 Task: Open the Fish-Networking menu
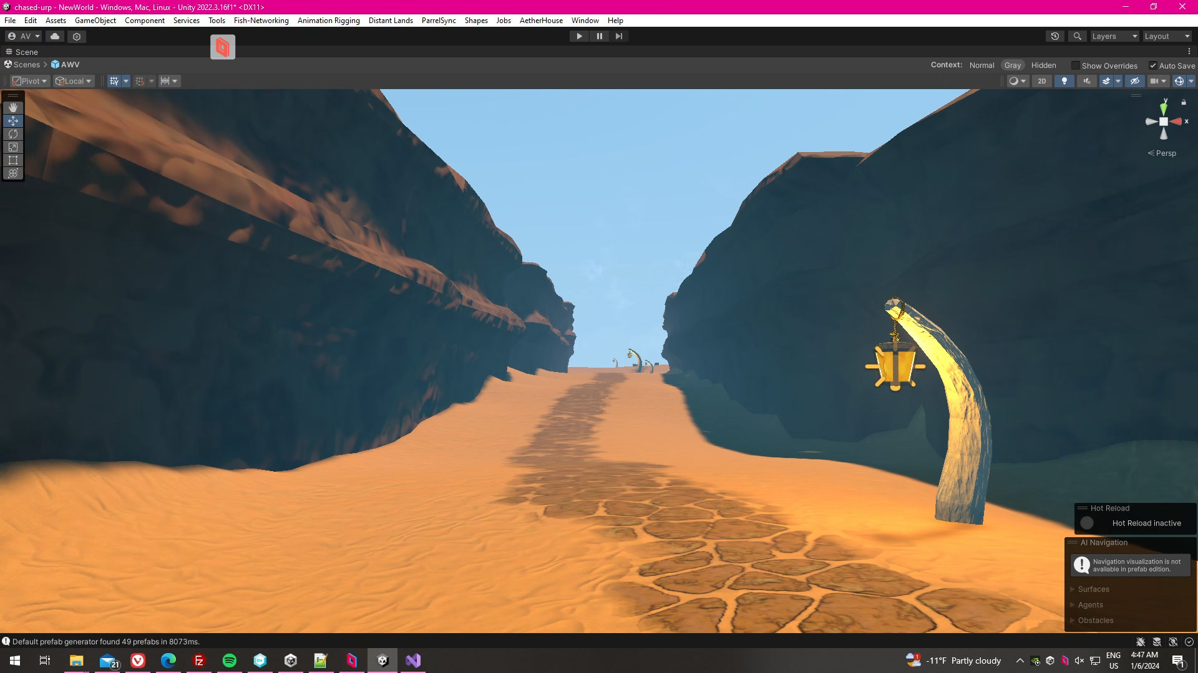(261, 21)
